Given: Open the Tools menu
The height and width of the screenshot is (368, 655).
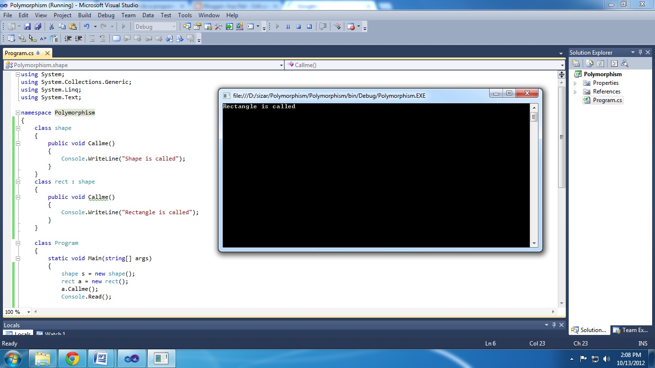Looking at the screenshot, I should [x=185, y=15].
